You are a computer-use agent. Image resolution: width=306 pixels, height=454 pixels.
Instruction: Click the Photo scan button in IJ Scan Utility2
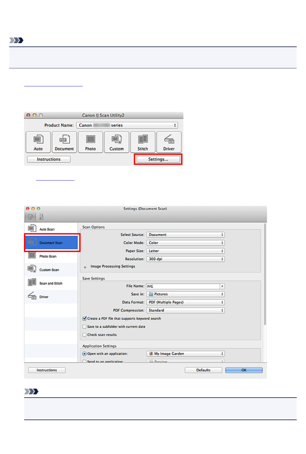coord(91,142)
